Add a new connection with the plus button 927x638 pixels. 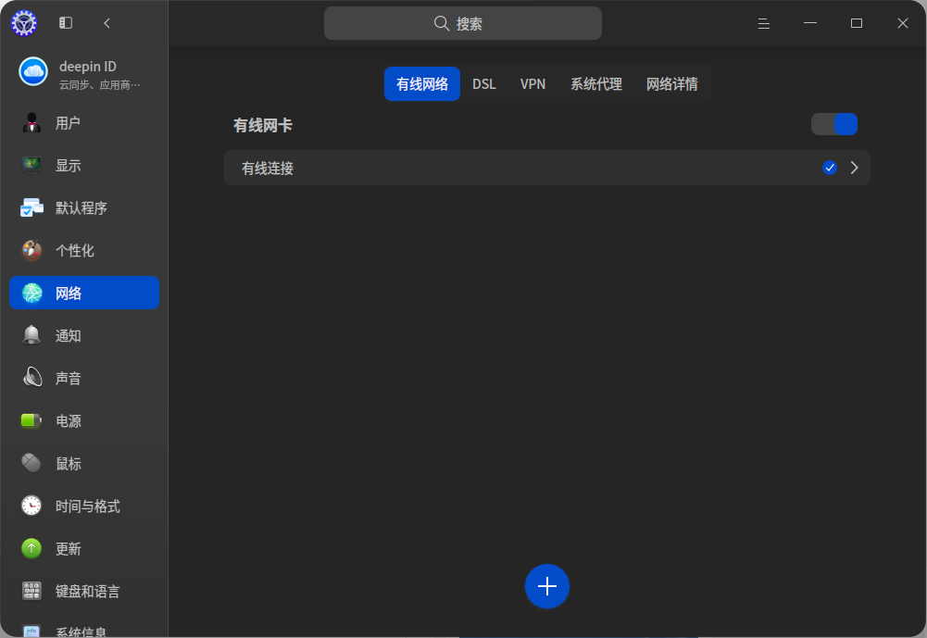pos(547,586)
